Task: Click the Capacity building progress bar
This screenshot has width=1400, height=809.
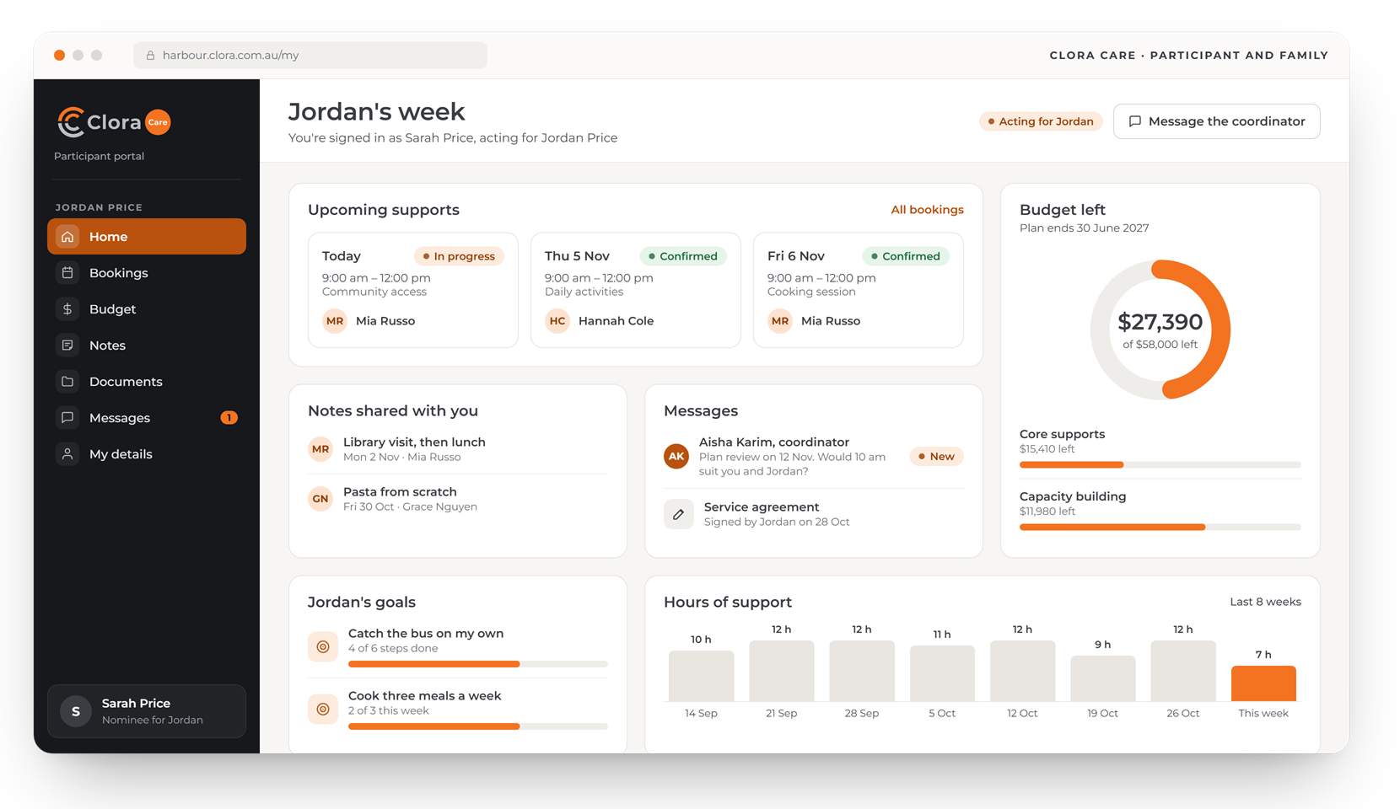Action: (1160, 528)
